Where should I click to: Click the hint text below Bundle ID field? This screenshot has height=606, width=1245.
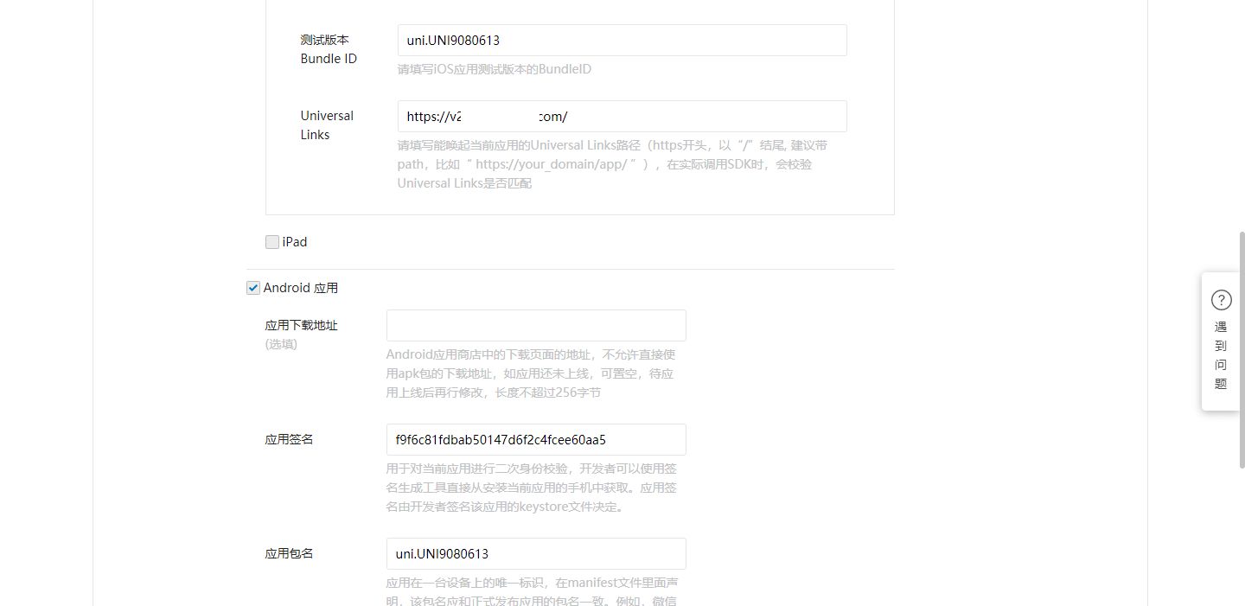coord(495,69)
